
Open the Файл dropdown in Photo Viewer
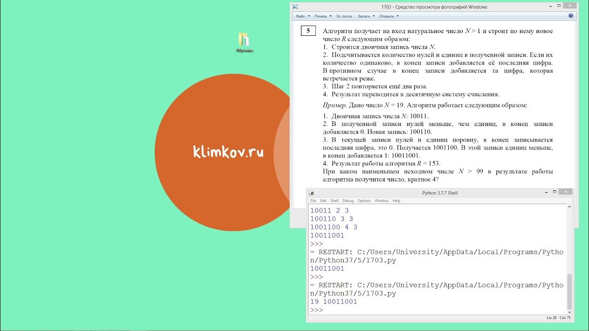[303, 16]
